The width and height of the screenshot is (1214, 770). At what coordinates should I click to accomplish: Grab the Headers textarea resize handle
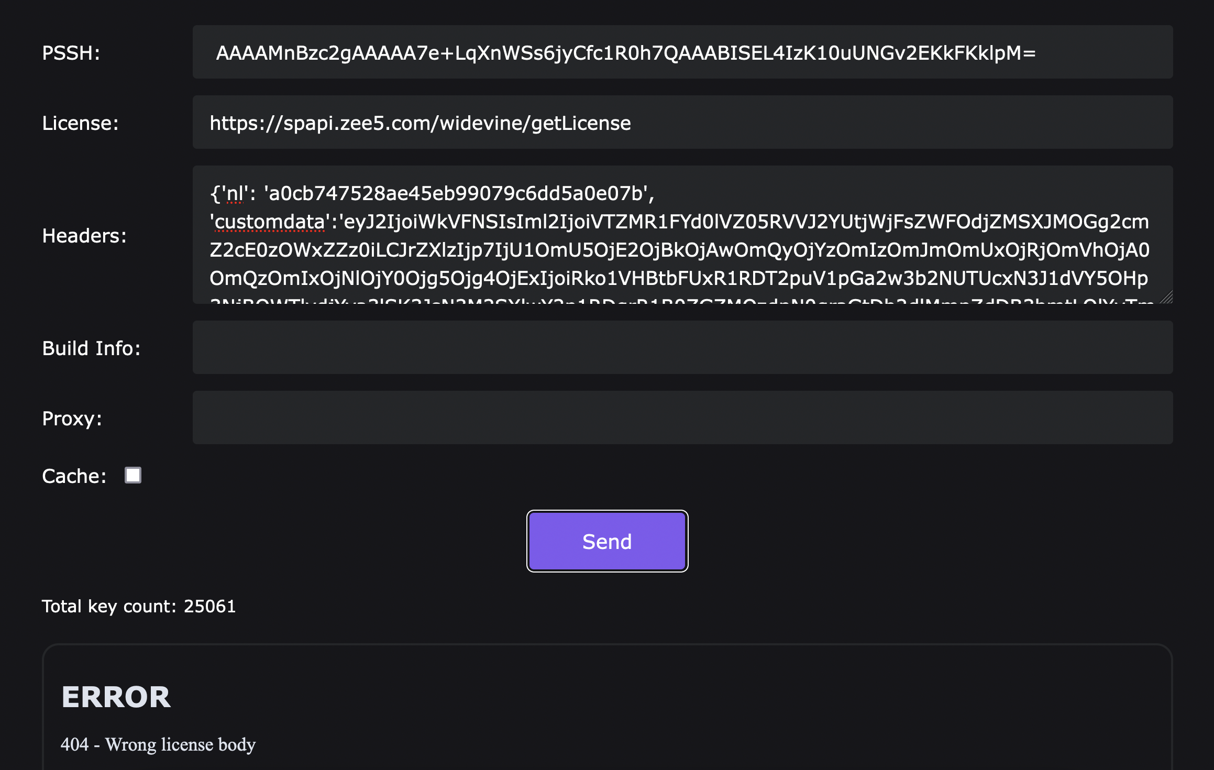1166,298
